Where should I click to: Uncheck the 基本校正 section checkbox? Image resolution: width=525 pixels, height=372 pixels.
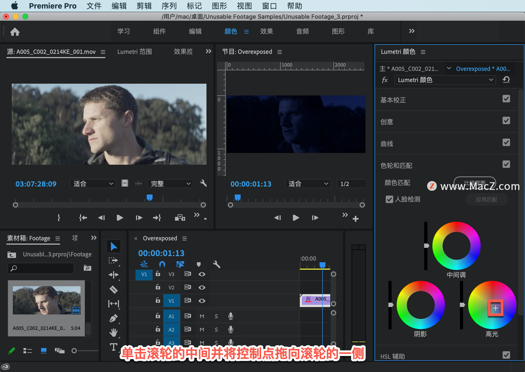(506, 99)
